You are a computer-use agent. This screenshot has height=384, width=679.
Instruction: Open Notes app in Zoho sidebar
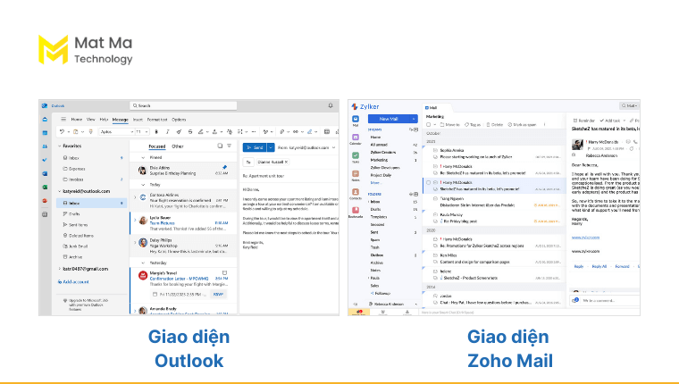(x=355, y=175)
